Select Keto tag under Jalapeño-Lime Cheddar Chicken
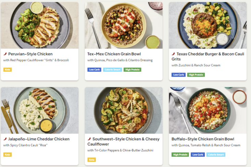The height and width of the screenshot is (167, 251). click(8, 154)
